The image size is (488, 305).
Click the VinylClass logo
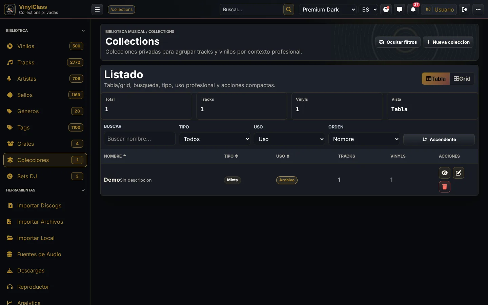point(10,9)
